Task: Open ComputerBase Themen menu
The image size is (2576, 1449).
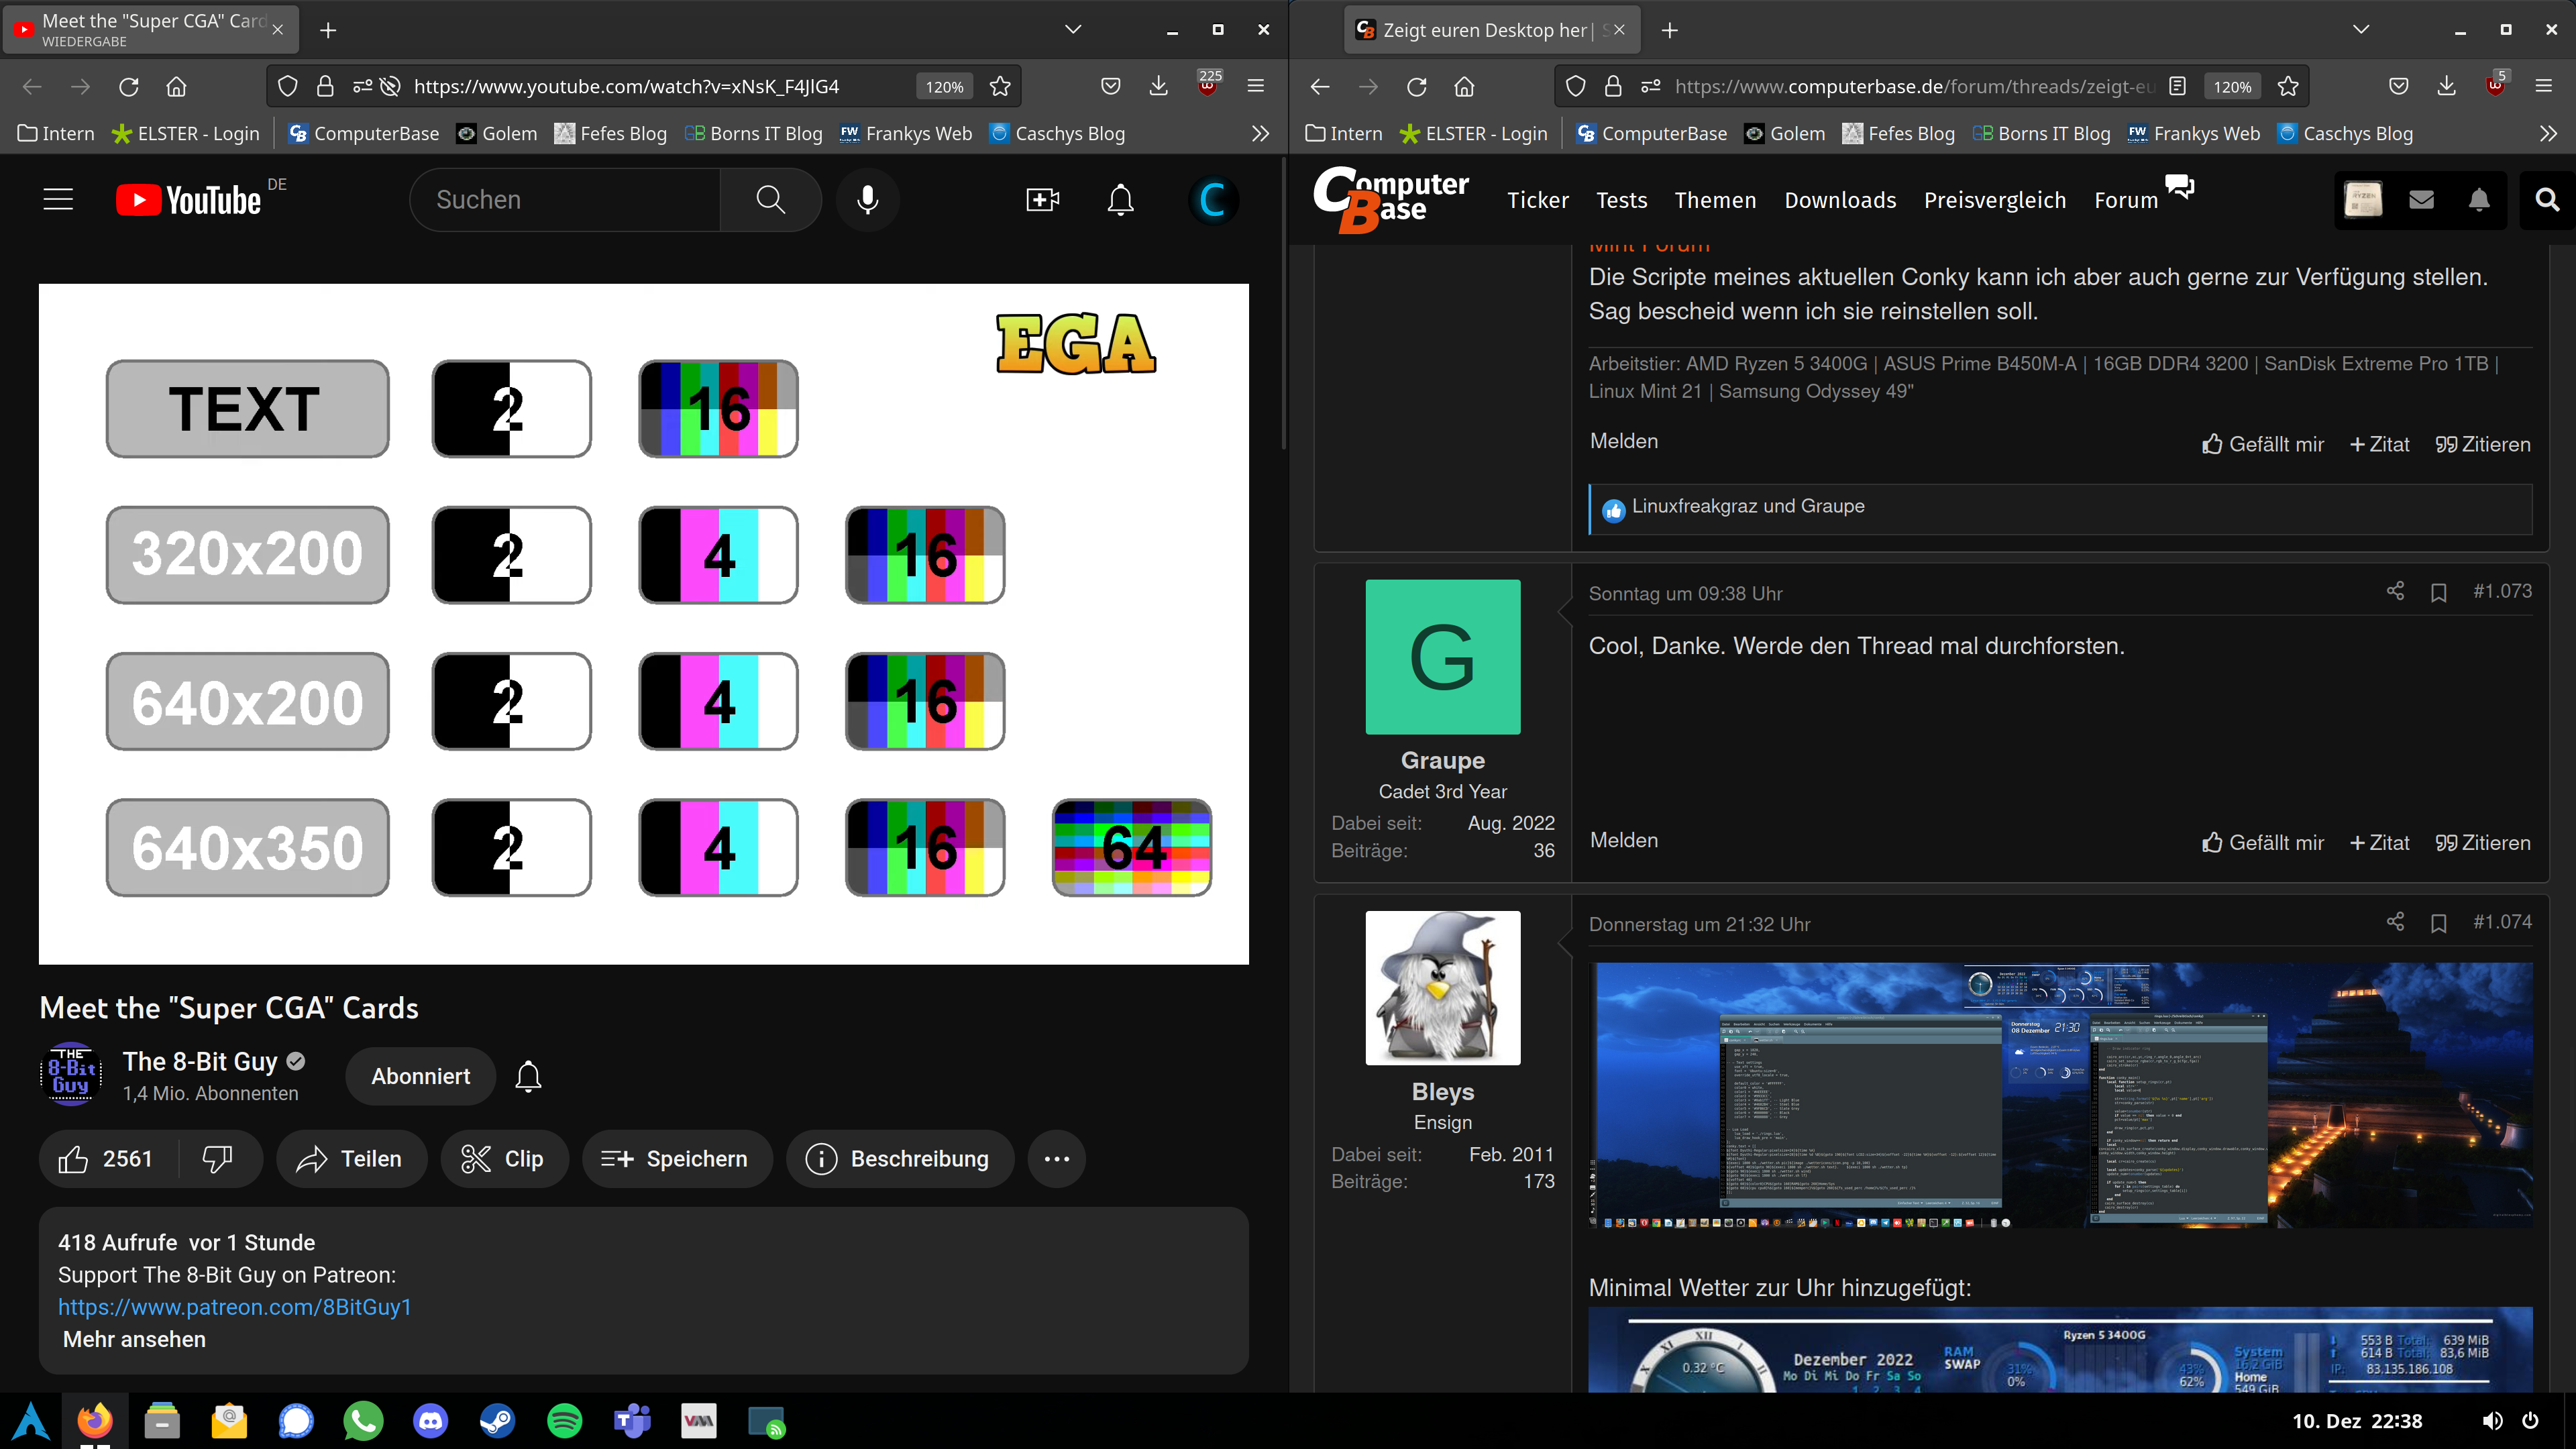Action: (1715, 200)
